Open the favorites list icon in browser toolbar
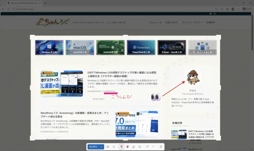 [x=222, y=9]
